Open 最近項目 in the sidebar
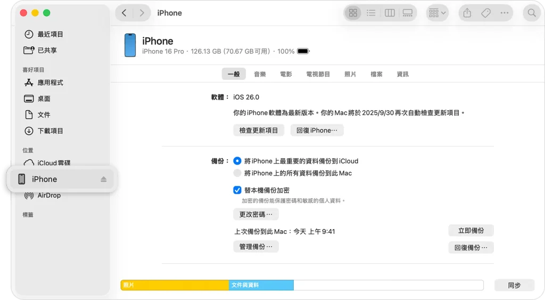This screenshot has width=545, height=300. tap(44, 34)
